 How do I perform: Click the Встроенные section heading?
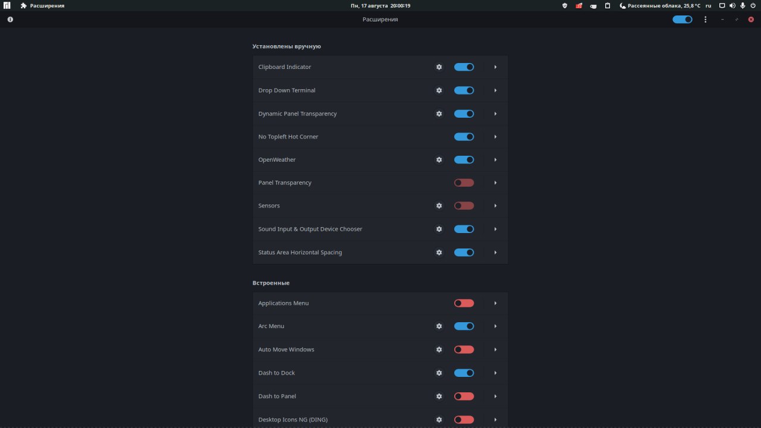pyautogui.click(x=271, y=283)
